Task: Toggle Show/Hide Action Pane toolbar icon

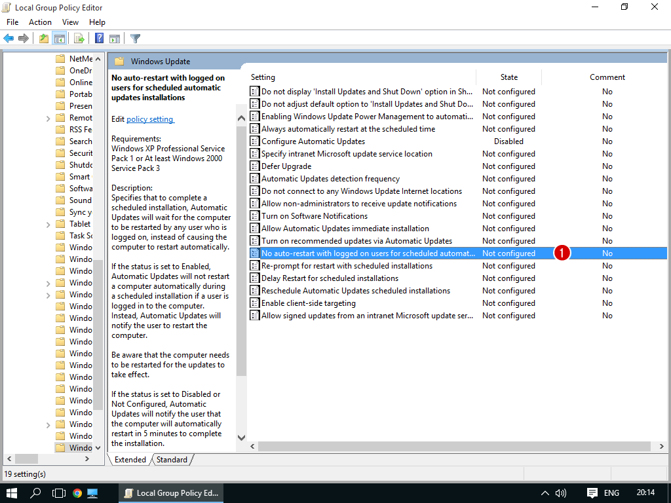Action: click(115, 39)
